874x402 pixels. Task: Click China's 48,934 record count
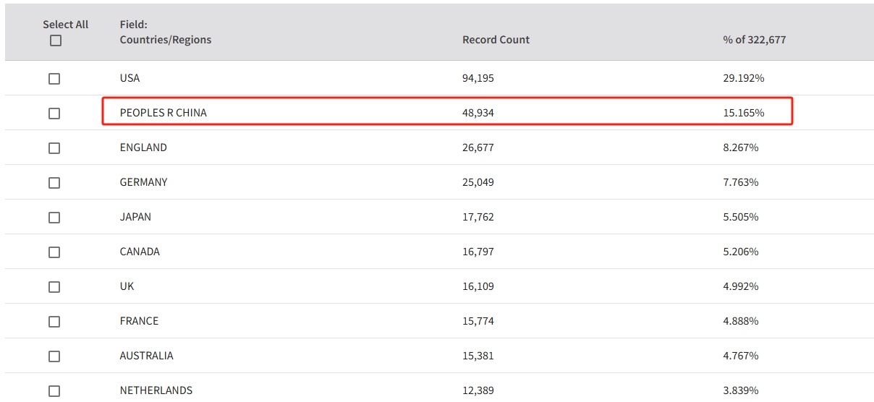tap(478, 113)
